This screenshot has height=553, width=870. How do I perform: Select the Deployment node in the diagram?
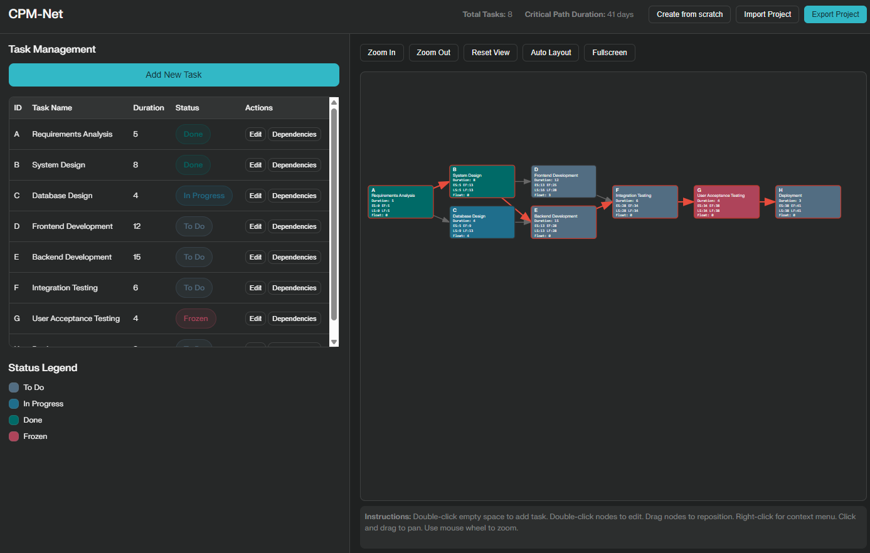808,201
